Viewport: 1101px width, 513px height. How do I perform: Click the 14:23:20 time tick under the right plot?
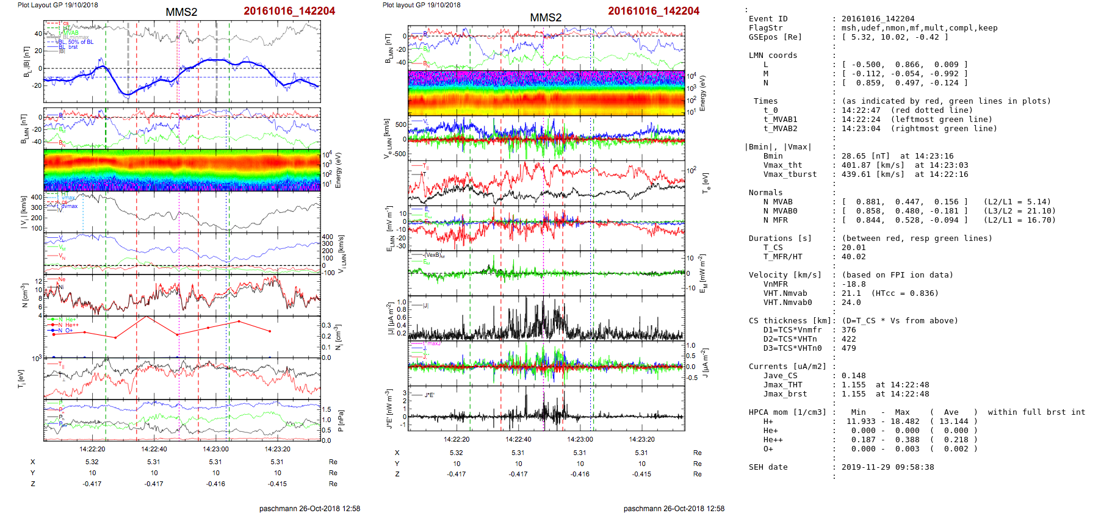[x=641, y=439]
